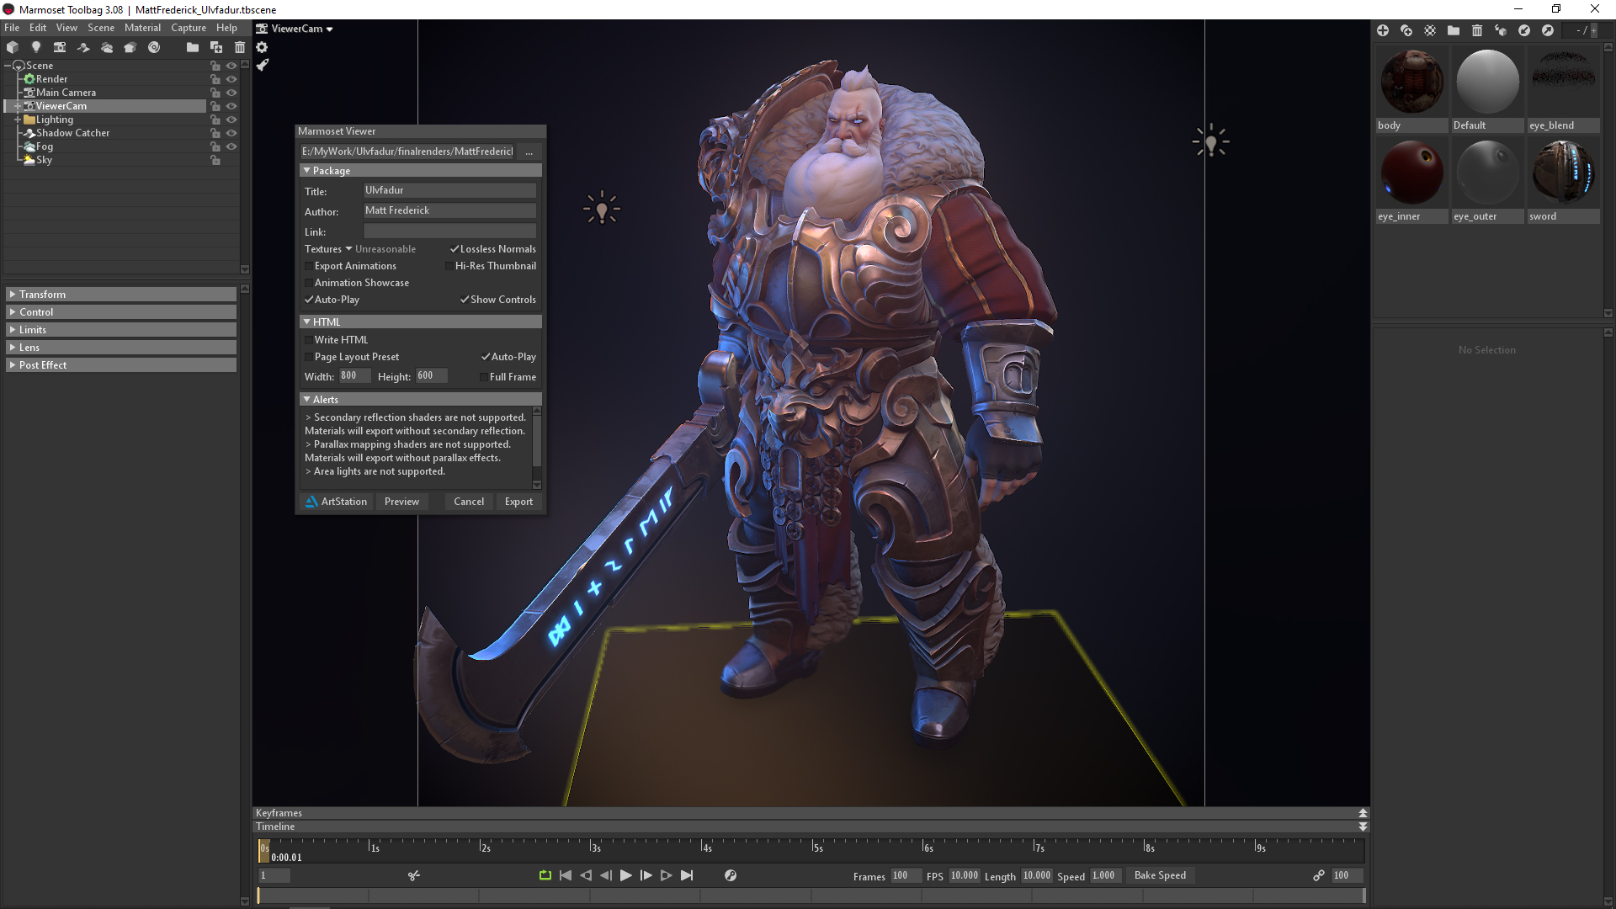Image resolution: width=1616 pixels, height=909 pixels.
Task: Open the Textures quality dropdown
Action: pyautogui.click(x=348, y=249)
